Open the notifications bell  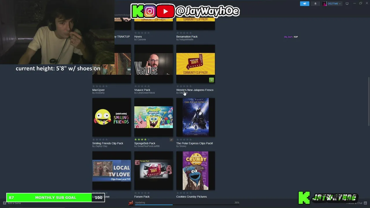click(x=315, y=3)
